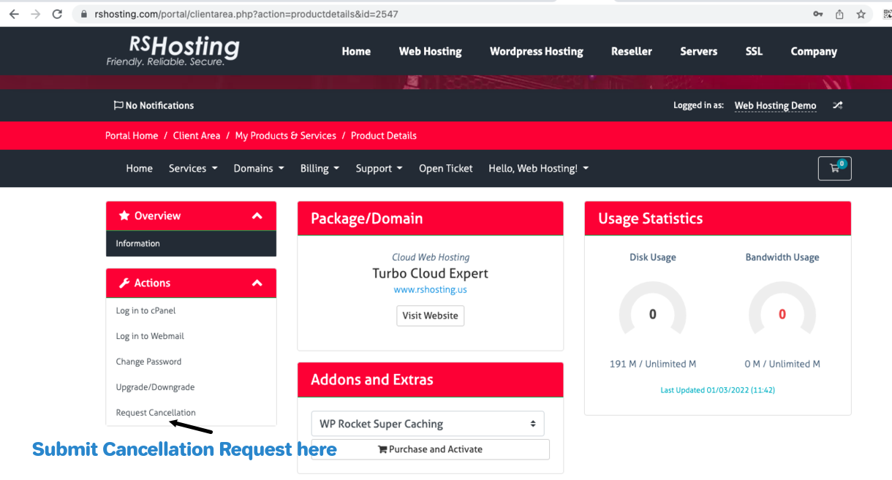Screen dimensions: 892x480
Task: Click the Client Area breadcrumb
Action: click(197, 135)
